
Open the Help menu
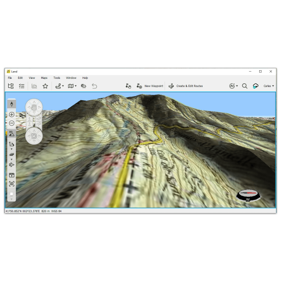[x=85, y=78]
